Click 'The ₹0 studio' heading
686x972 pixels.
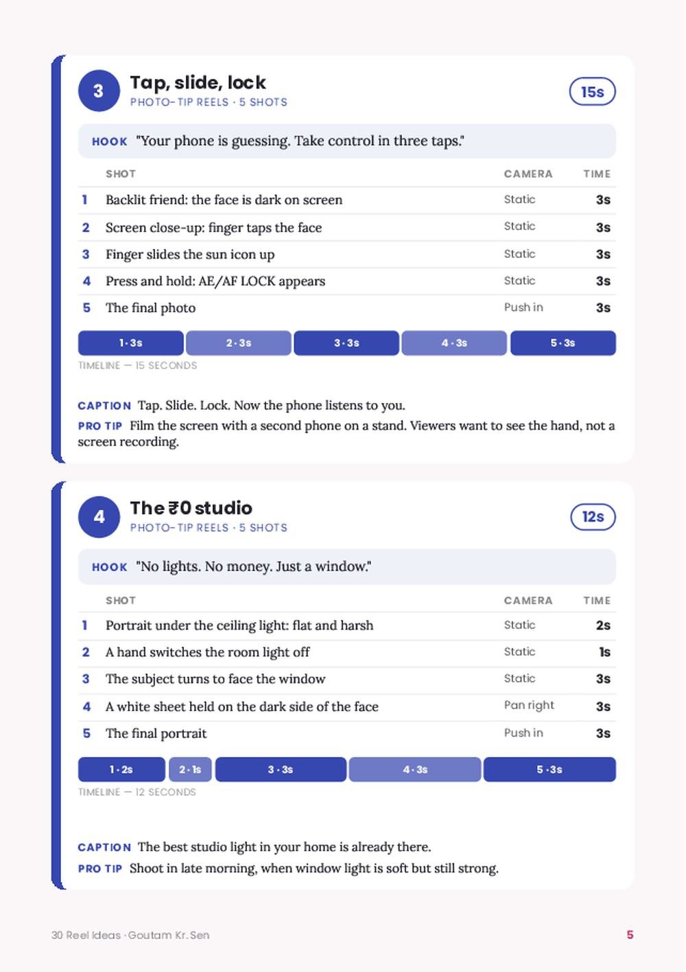point(191,508)
